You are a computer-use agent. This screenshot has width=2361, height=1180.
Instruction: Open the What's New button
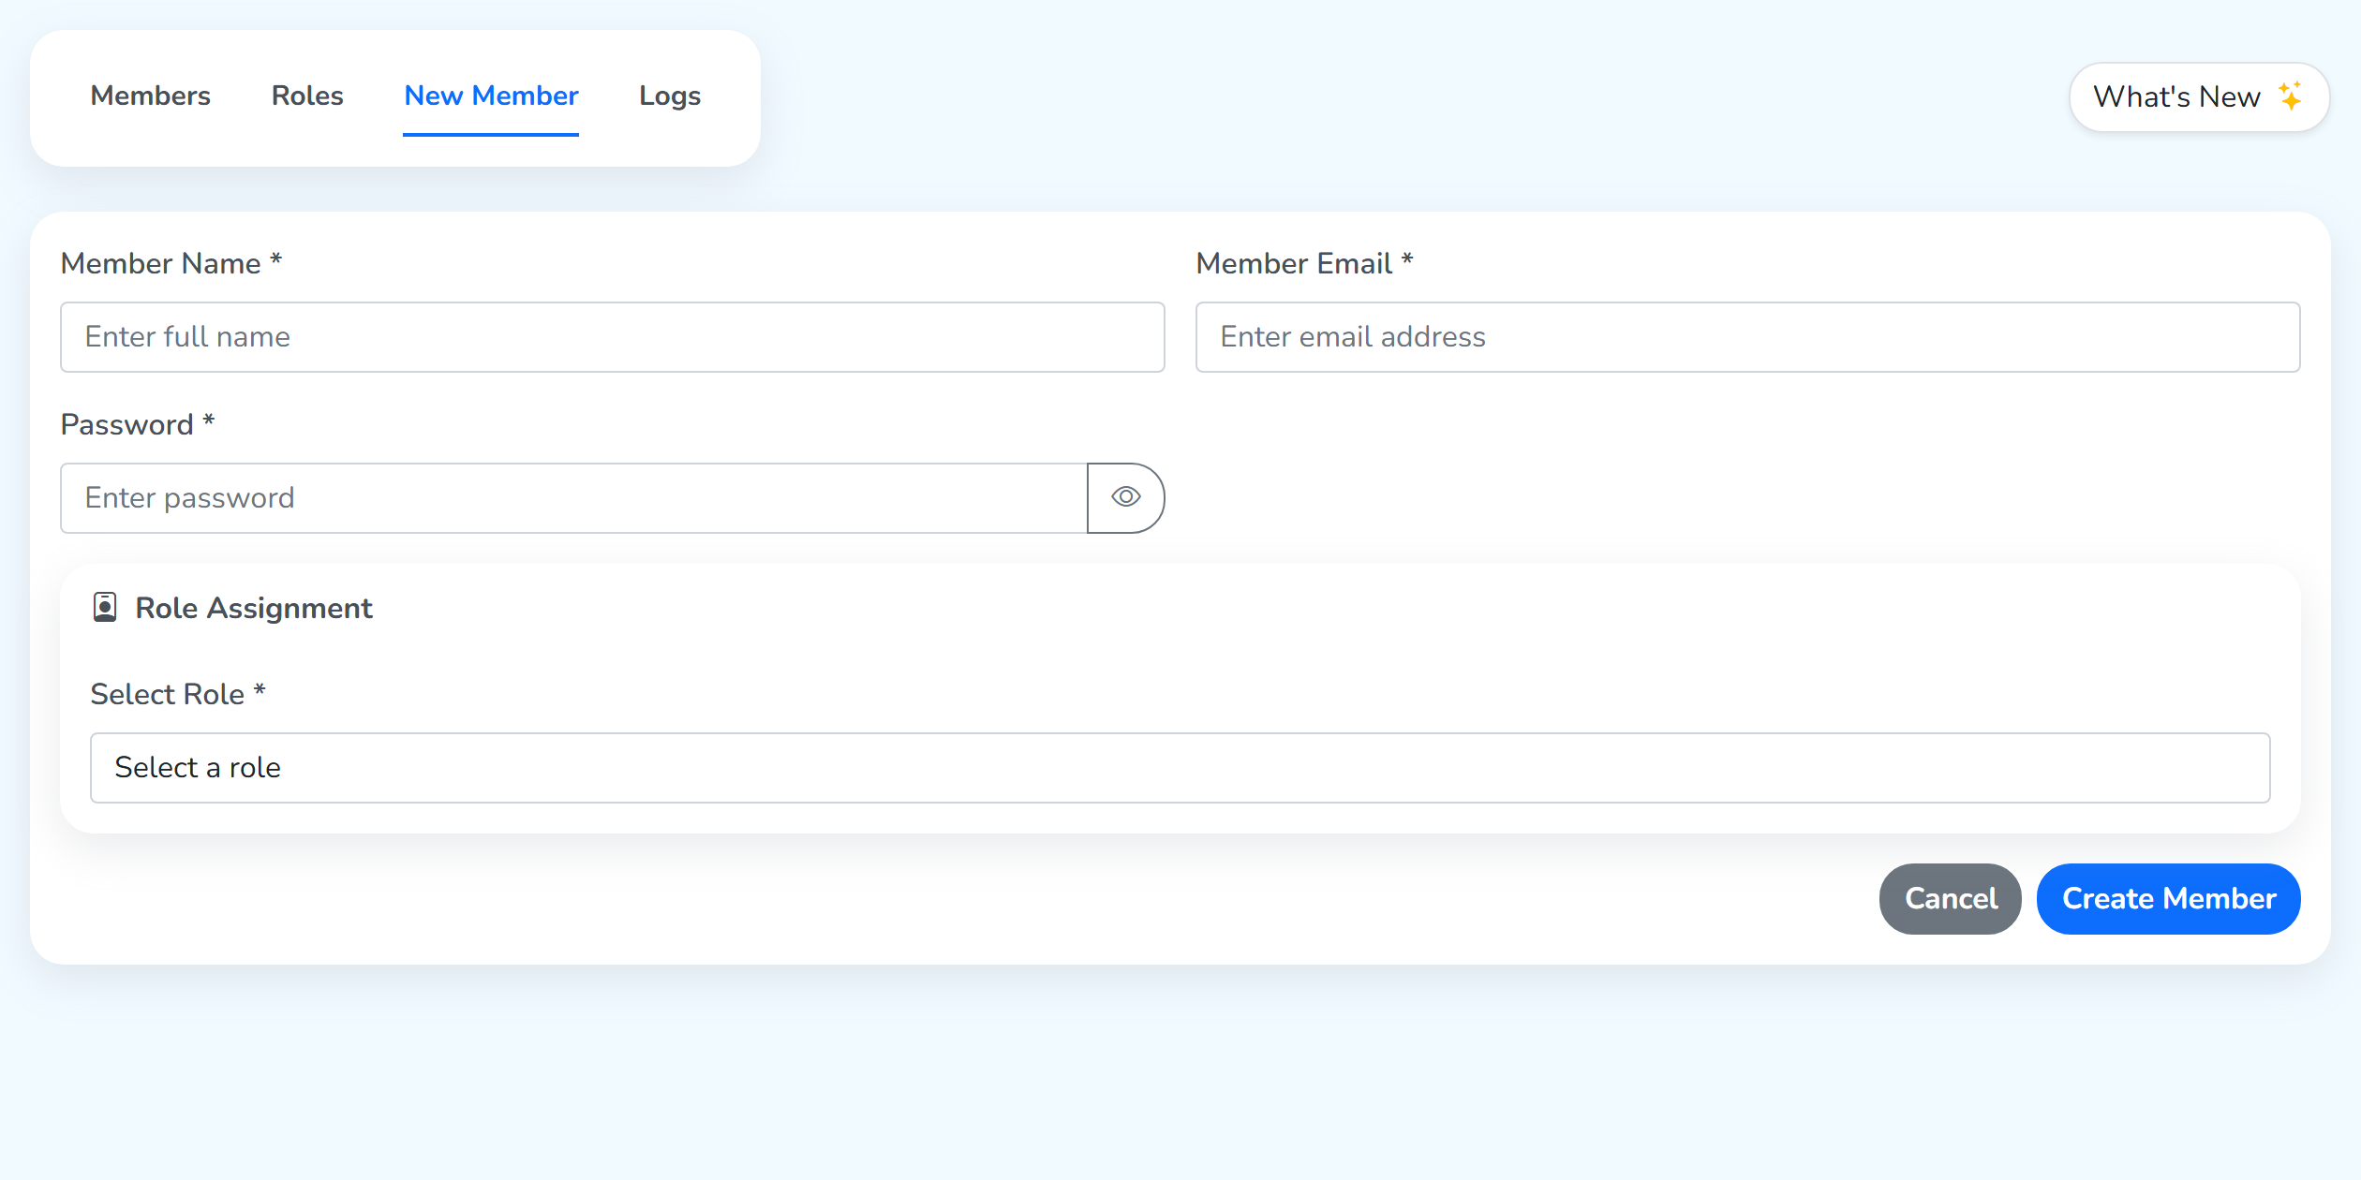pos(2199,97)
